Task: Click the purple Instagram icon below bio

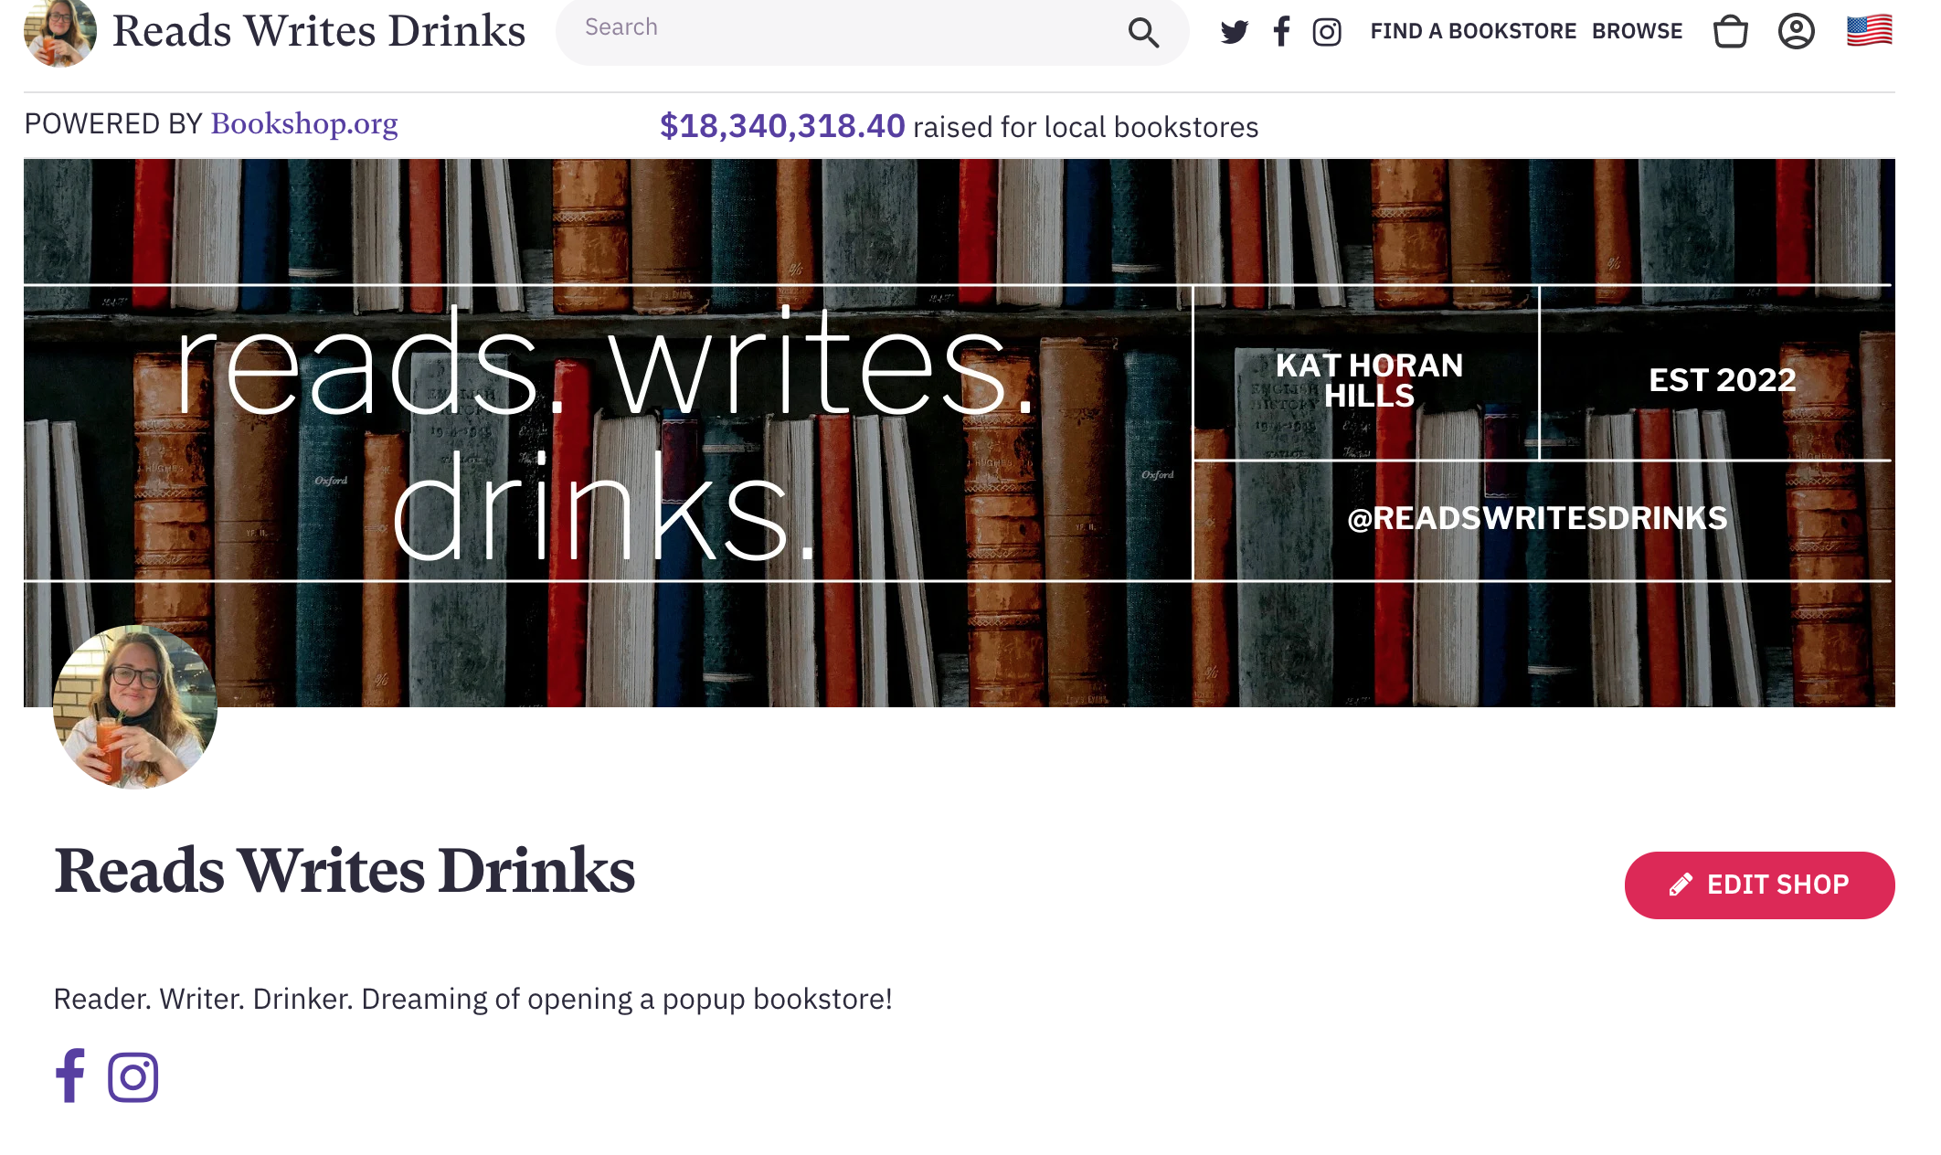Action: (x=133, y=1077)
